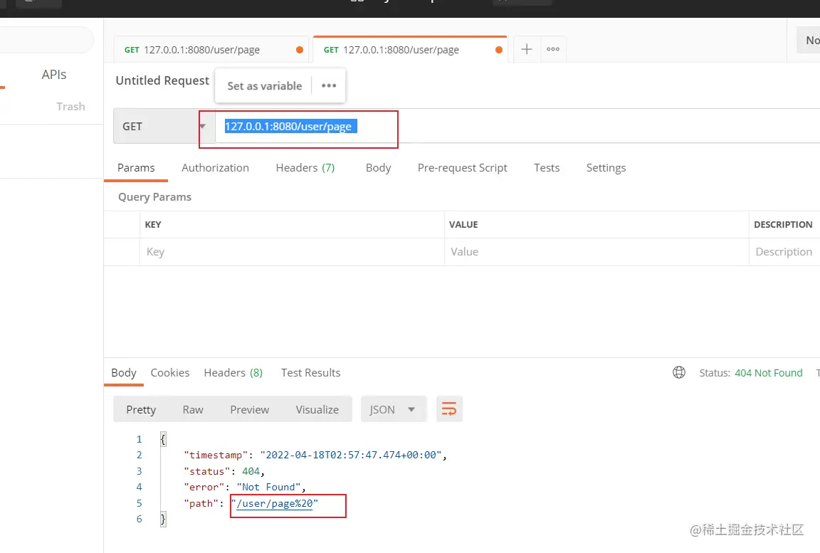
Task: Open the response Headers (8) tab
Action: pyautogui.click(x=233, y=373)
